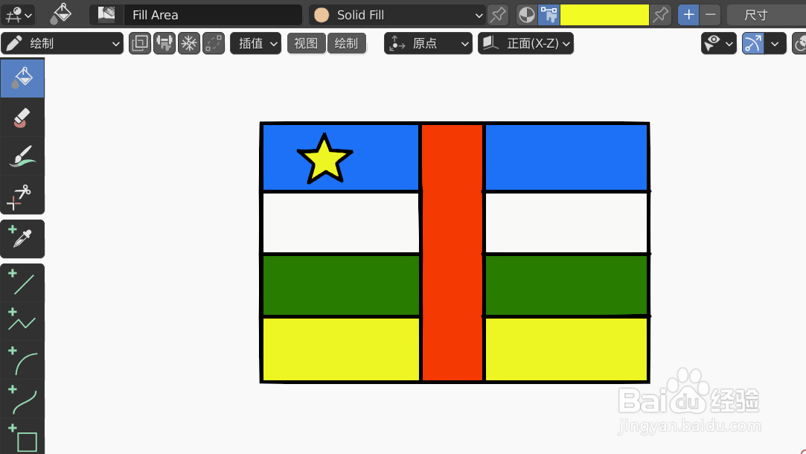The height and width of the screenshot is (454, 806).
Task: Open the editor type dropdown
Action: [x=18, y=15]
